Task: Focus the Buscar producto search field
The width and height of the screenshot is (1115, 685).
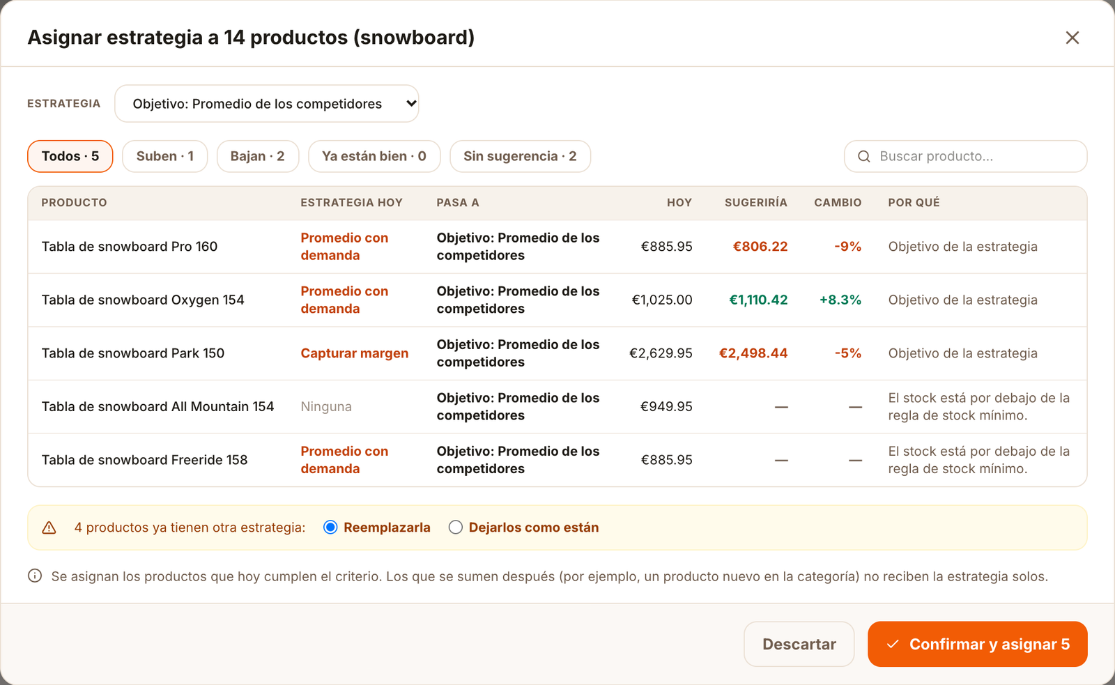Action: pos(965,156)
